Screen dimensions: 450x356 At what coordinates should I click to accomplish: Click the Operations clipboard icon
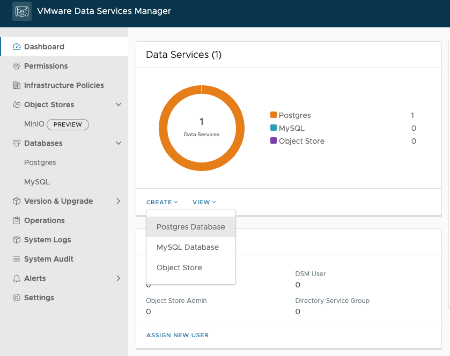[x=17, y=220]
